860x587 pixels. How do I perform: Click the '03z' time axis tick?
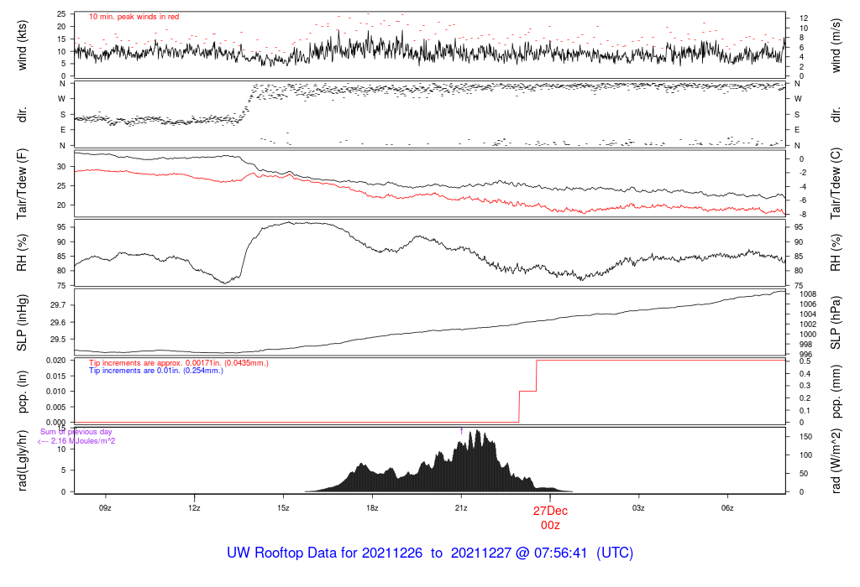638,507
